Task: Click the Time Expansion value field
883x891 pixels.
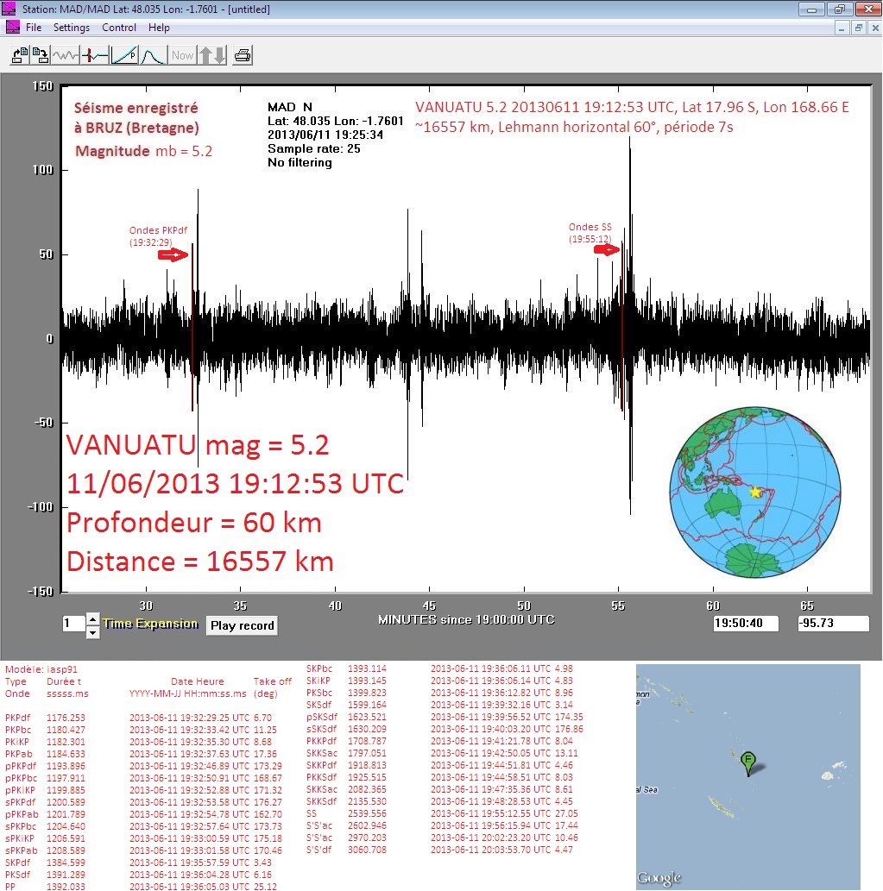Action: point(73,624)
